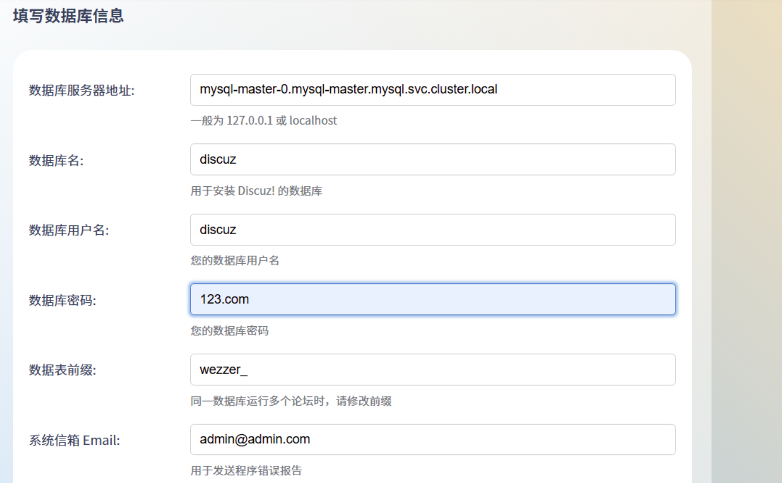Focus the 系统信箱 Email input field
Image resolution: width=782 pixels, height=483 pixels.
point(433,439)
